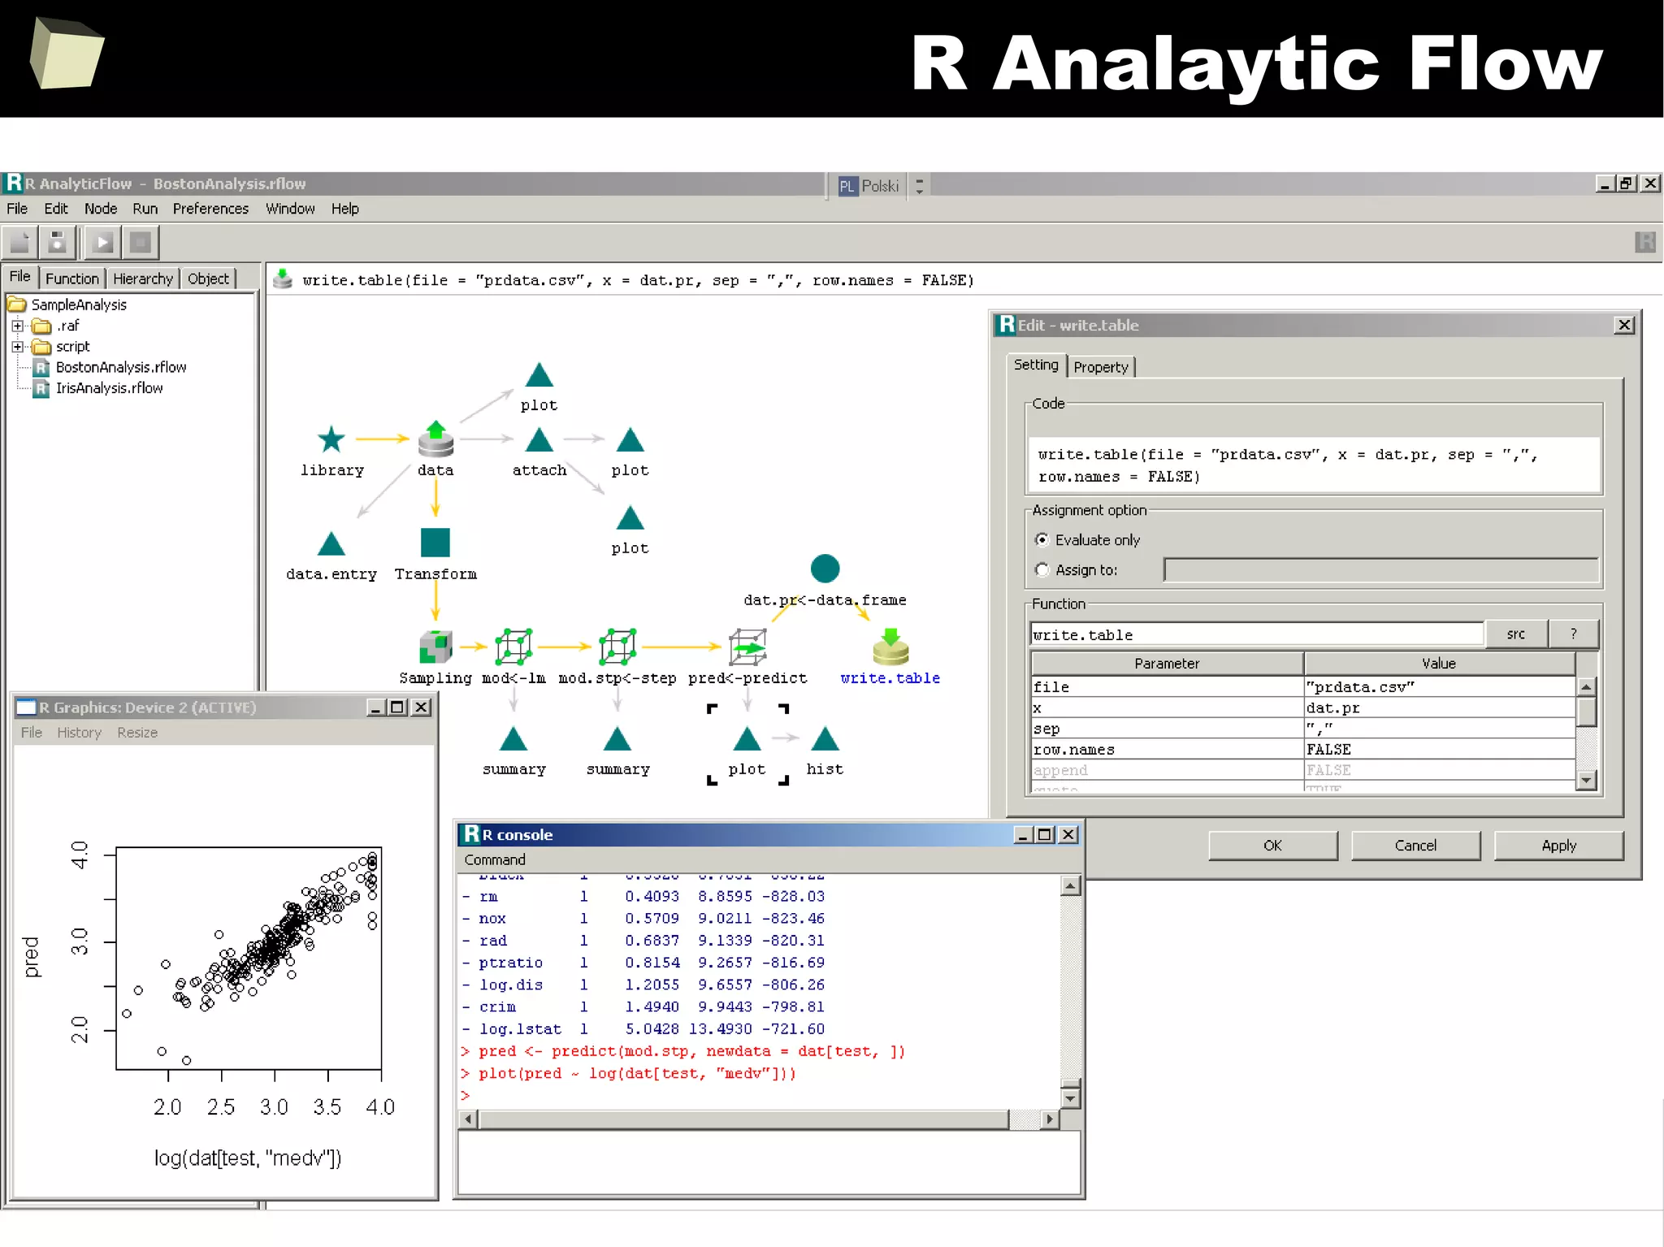
Task: Click R console scroll down arrow
Action: click(1071, 1098)
